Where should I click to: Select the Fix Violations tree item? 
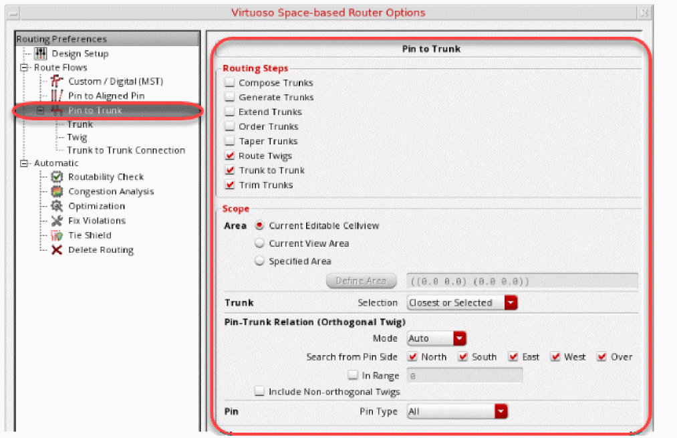[97, 221]
